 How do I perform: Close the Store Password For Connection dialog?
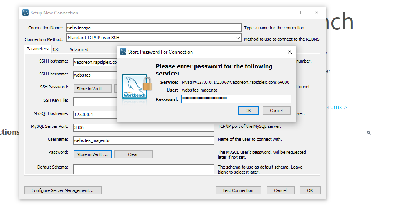click(x=290, y=52)
